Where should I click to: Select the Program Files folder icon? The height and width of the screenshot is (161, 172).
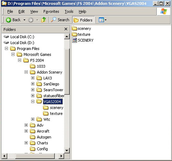point(13,49)
